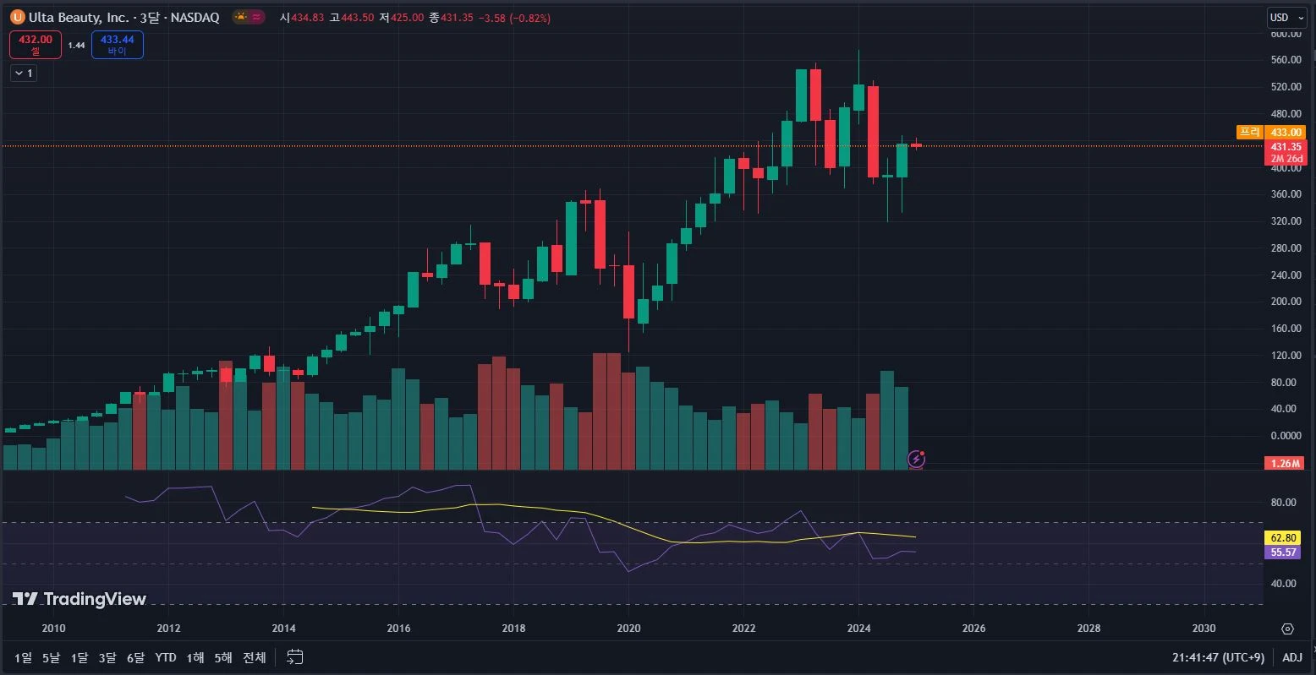
Task: Click the 431.35 current price label
Action: coord(1286,147)
